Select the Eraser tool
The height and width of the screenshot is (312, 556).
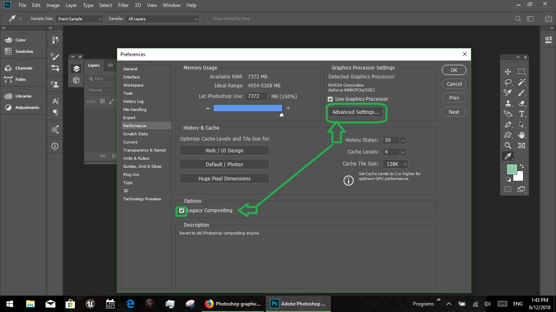click(x=521, y=103)
